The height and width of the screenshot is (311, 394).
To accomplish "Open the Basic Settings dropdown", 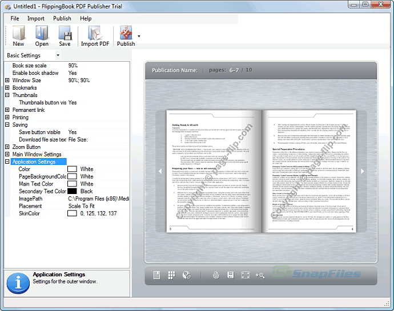I will 58,55.
